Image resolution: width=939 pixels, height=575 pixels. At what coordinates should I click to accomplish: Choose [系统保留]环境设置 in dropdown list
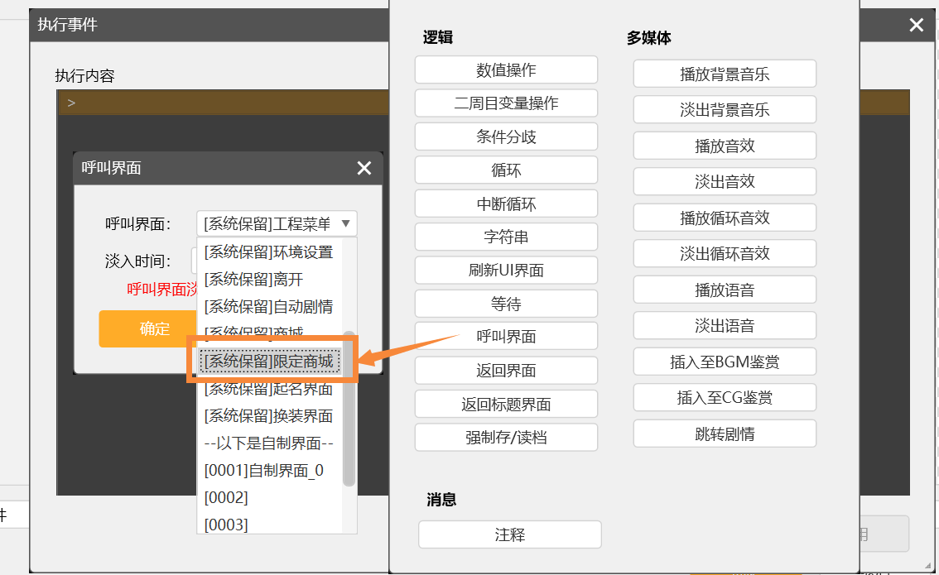click(x=268, y=252)
